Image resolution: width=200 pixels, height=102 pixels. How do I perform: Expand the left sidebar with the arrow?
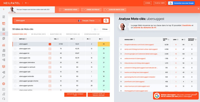point(4,9)
